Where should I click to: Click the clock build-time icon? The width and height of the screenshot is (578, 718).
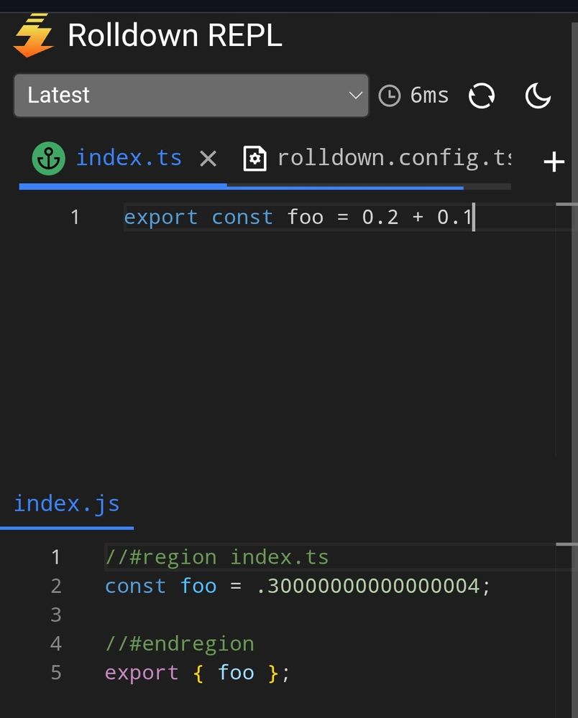390,95
